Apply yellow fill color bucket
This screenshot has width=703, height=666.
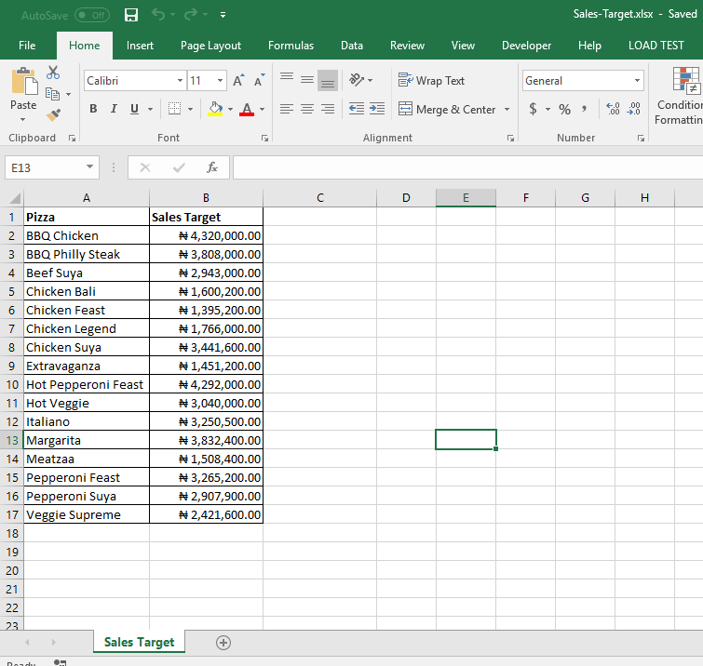pos(215,109)
